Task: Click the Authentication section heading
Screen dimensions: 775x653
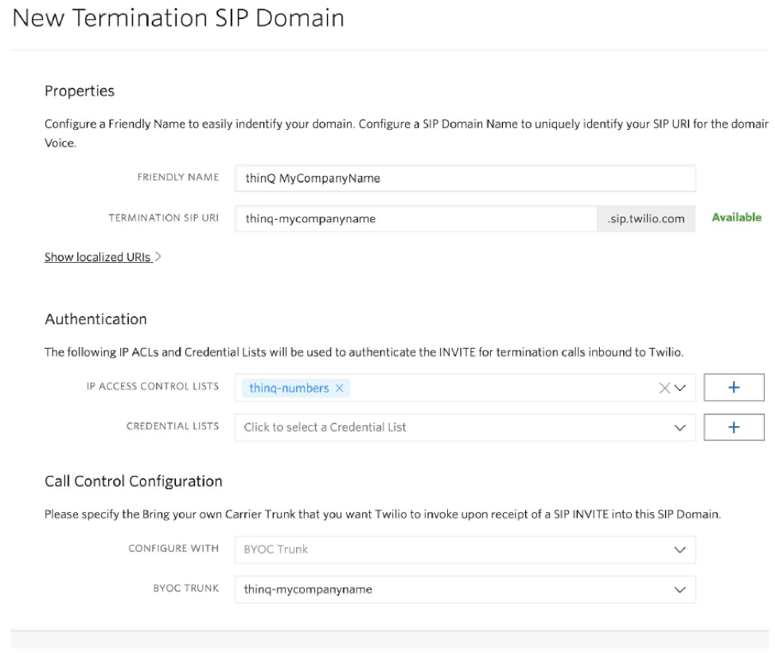Action: pos(96,319)
